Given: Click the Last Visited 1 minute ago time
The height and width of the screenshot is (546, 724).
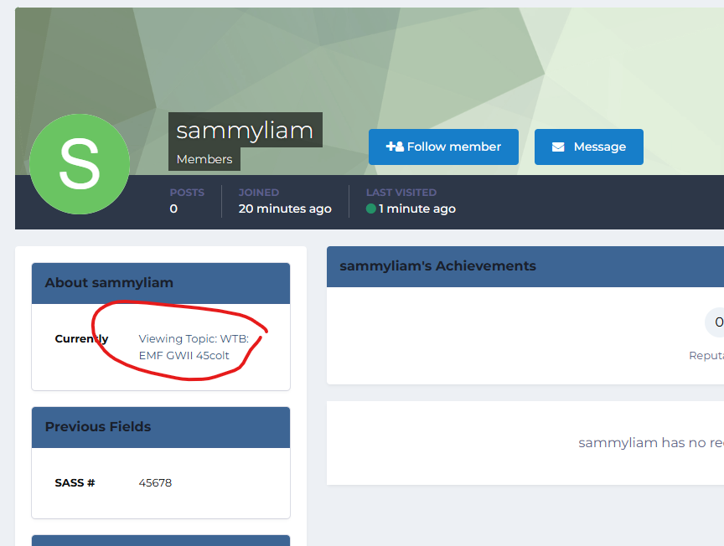Looking at the screenshot, I should pyautogui.click(x=416, y=209).
